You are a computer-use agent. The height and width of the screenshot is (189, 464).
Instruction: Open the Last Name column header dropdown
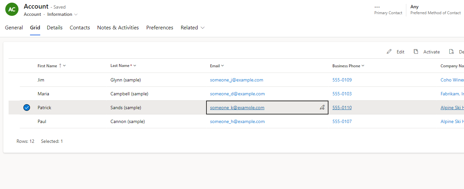tap(135, 66)
